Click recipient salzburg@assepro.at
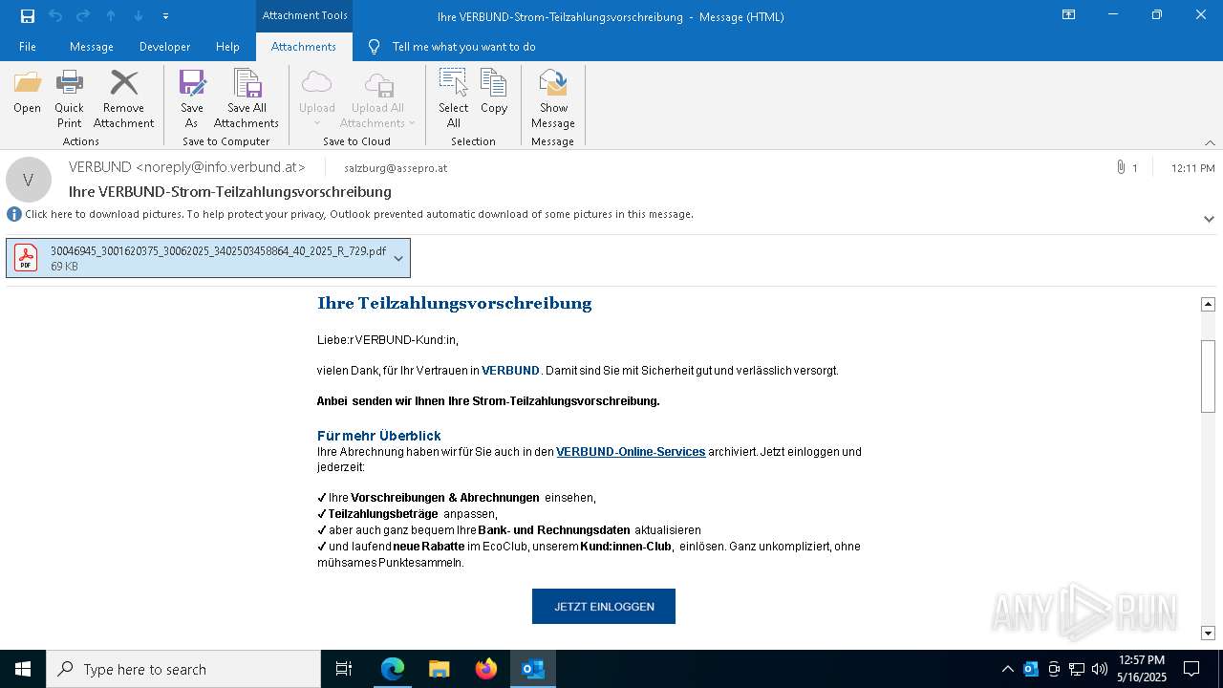This screenshot has width=1223, height=688. coord(396,168)
